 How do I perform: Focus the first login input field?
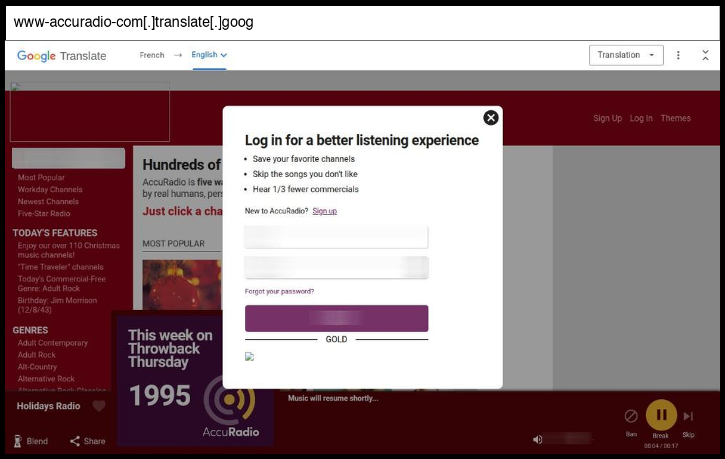pyautogui.click(x=336, y=237)
